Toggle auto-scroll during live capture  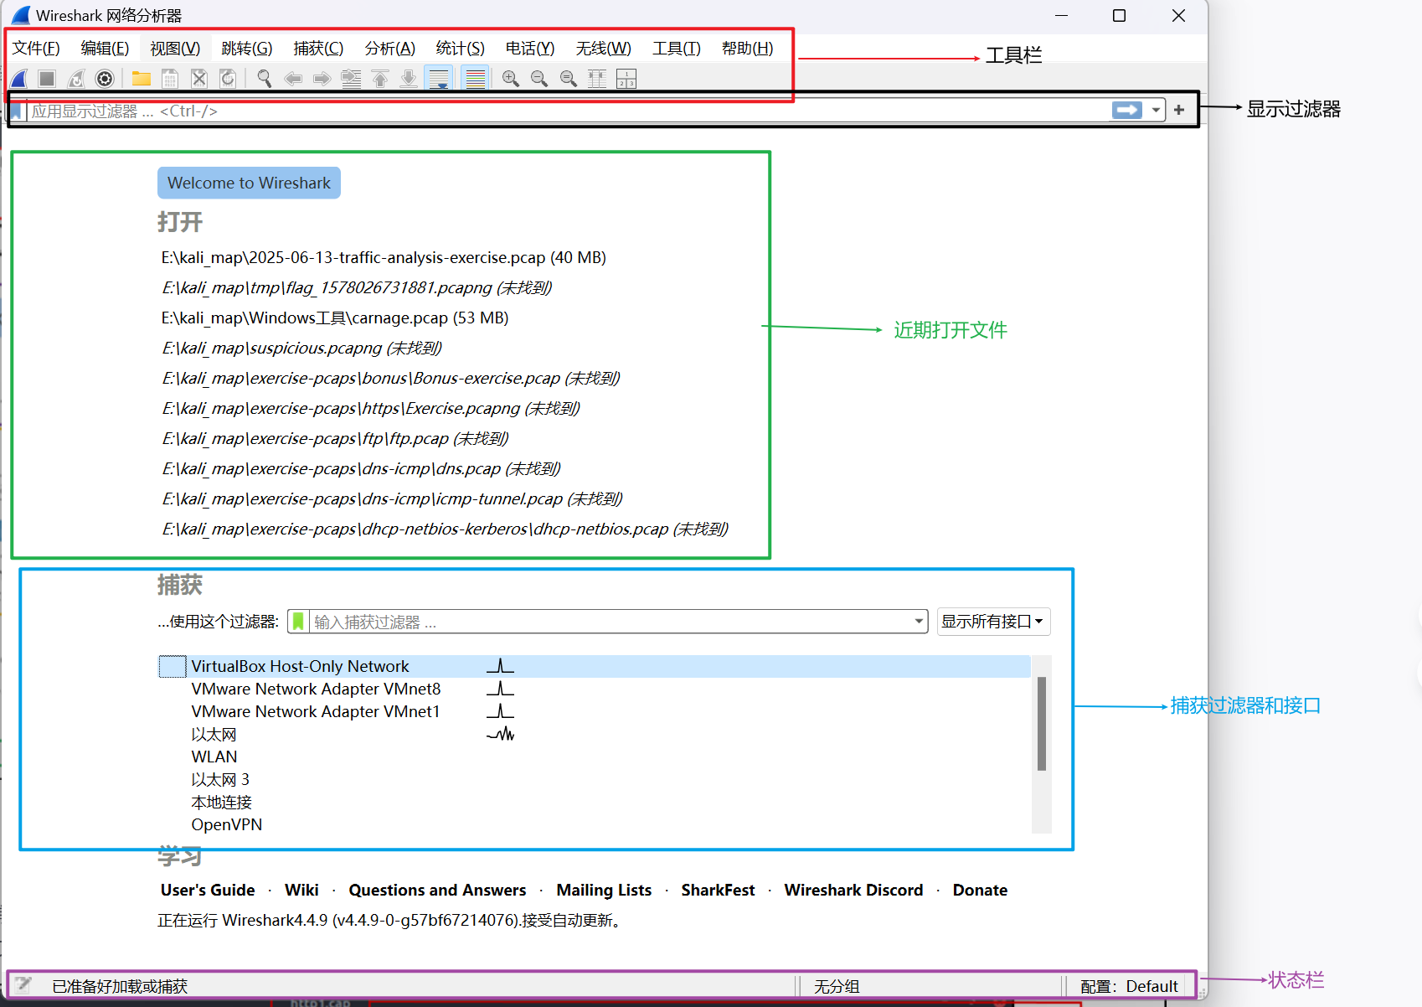click(439, 79)
